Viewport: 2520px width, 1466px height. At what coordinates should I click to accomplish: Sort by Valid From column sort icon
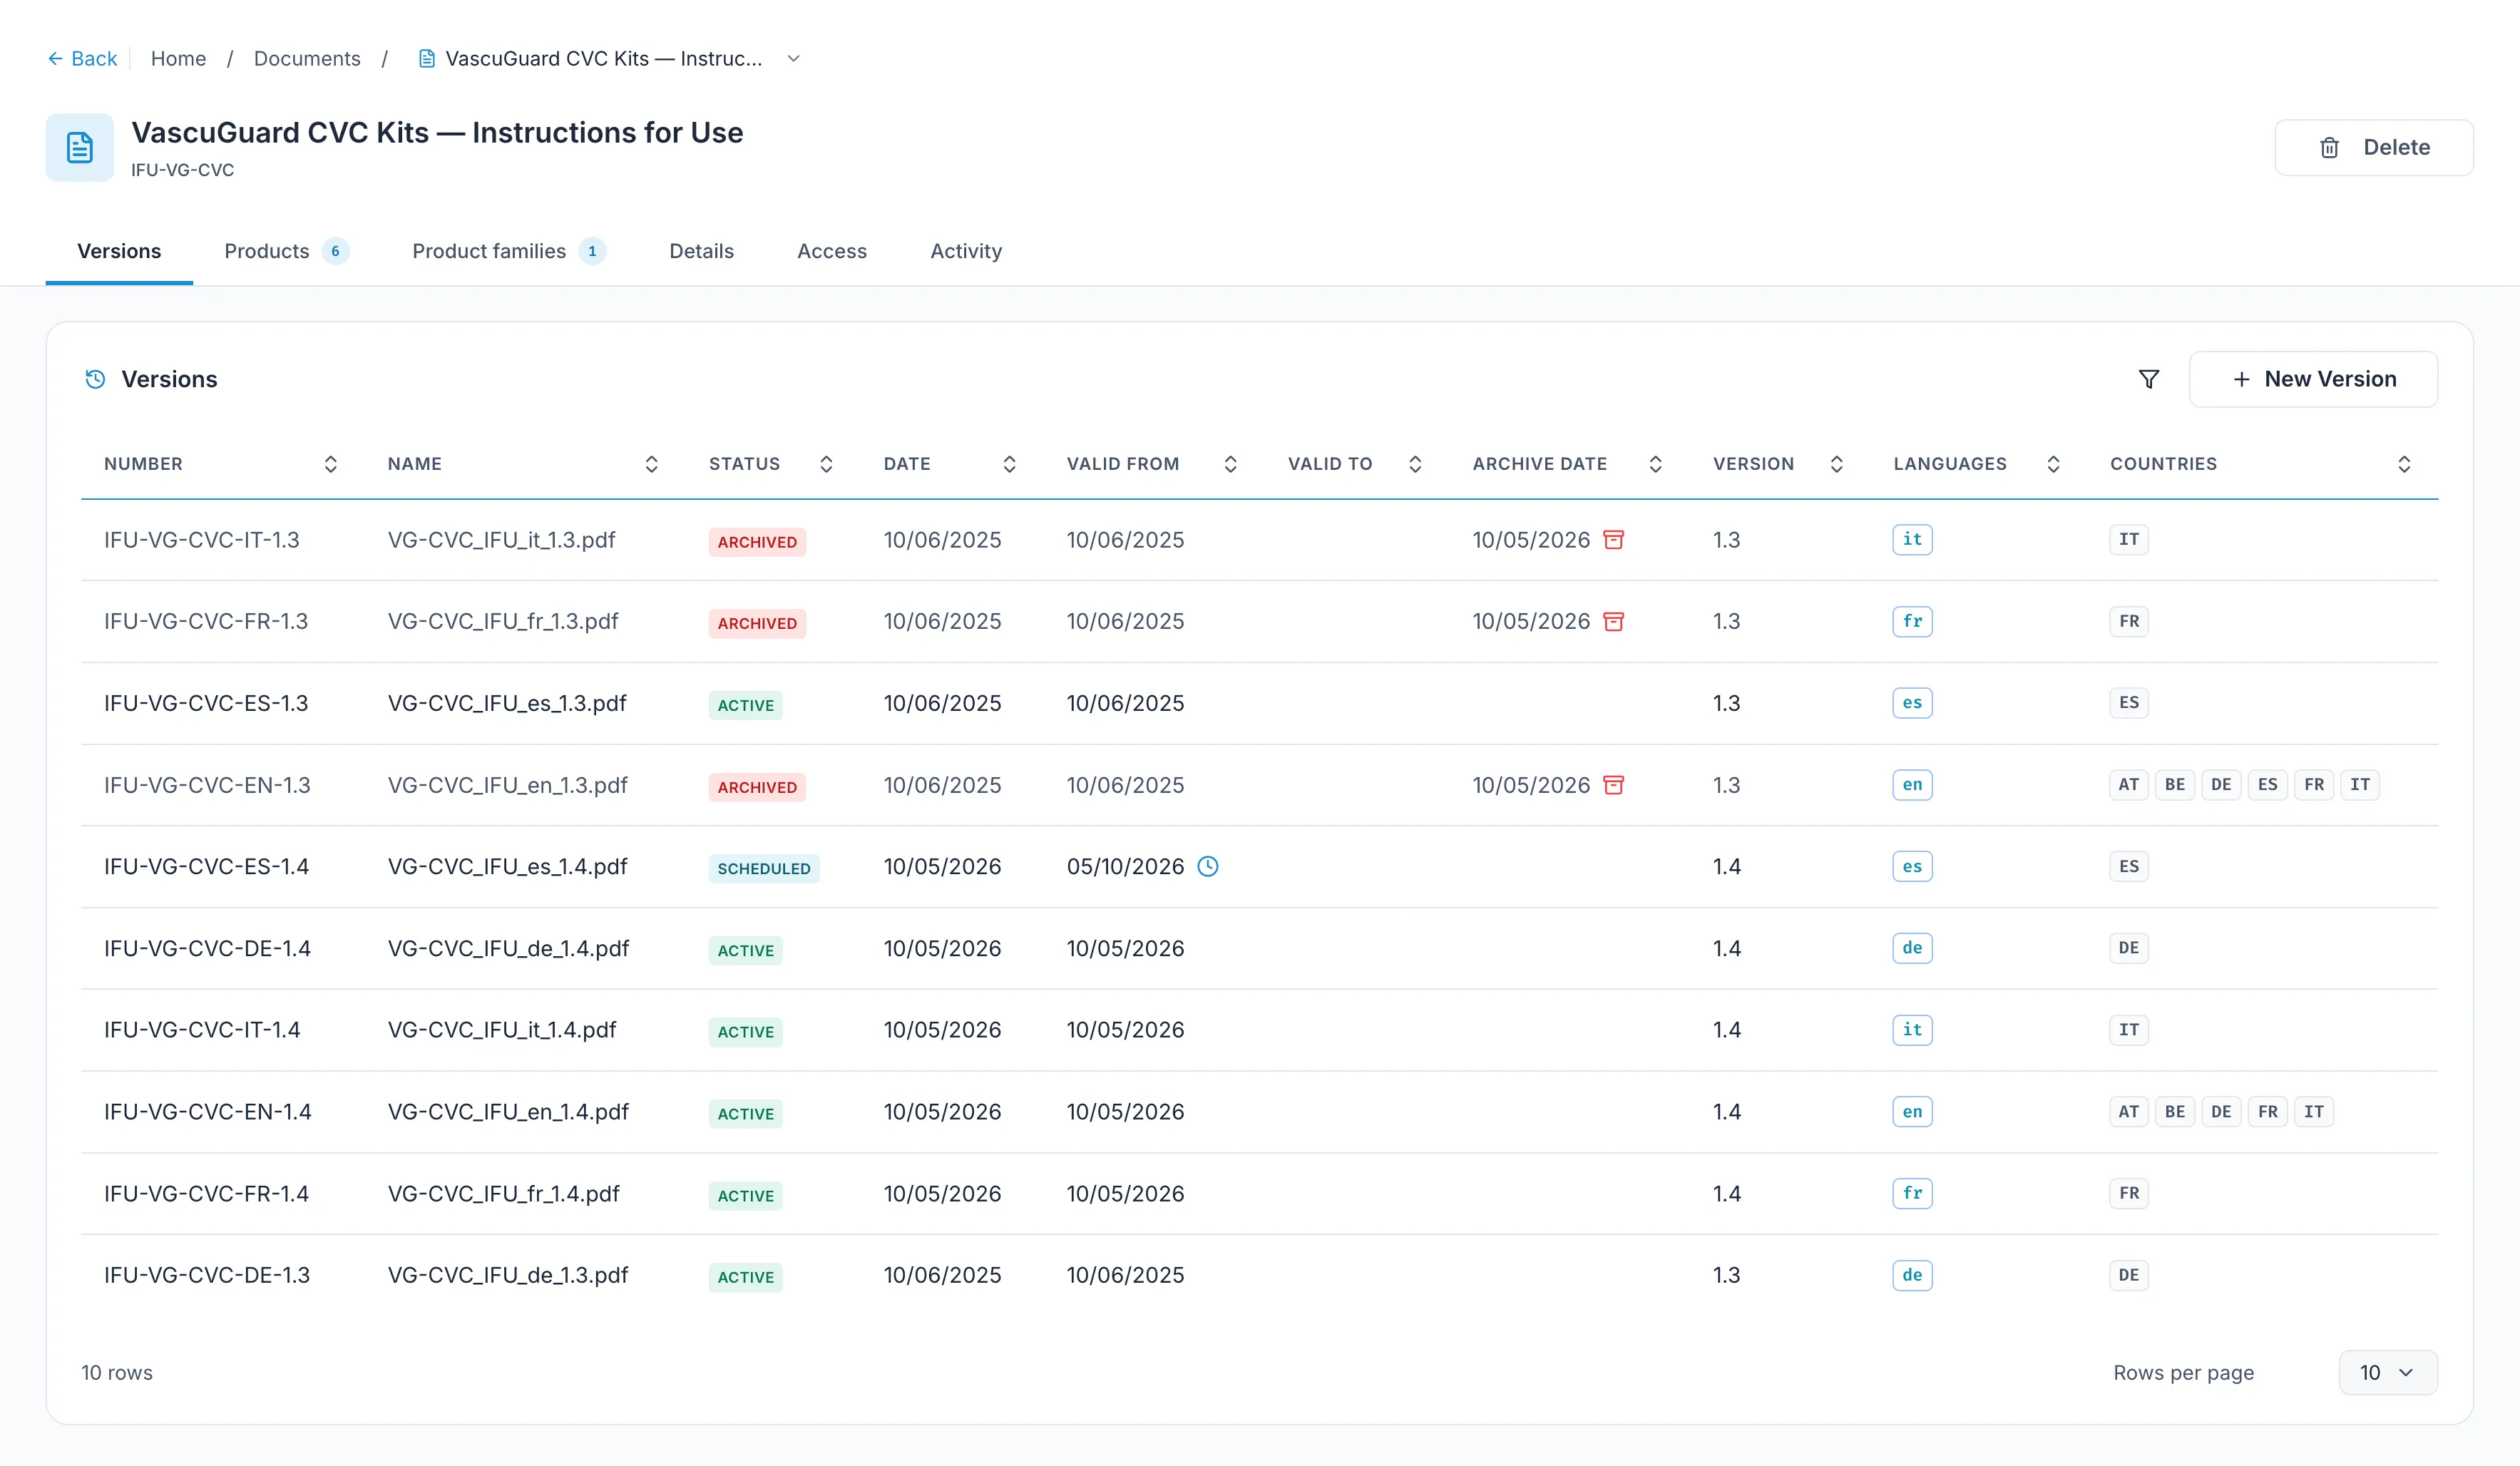click(1230, 464)
